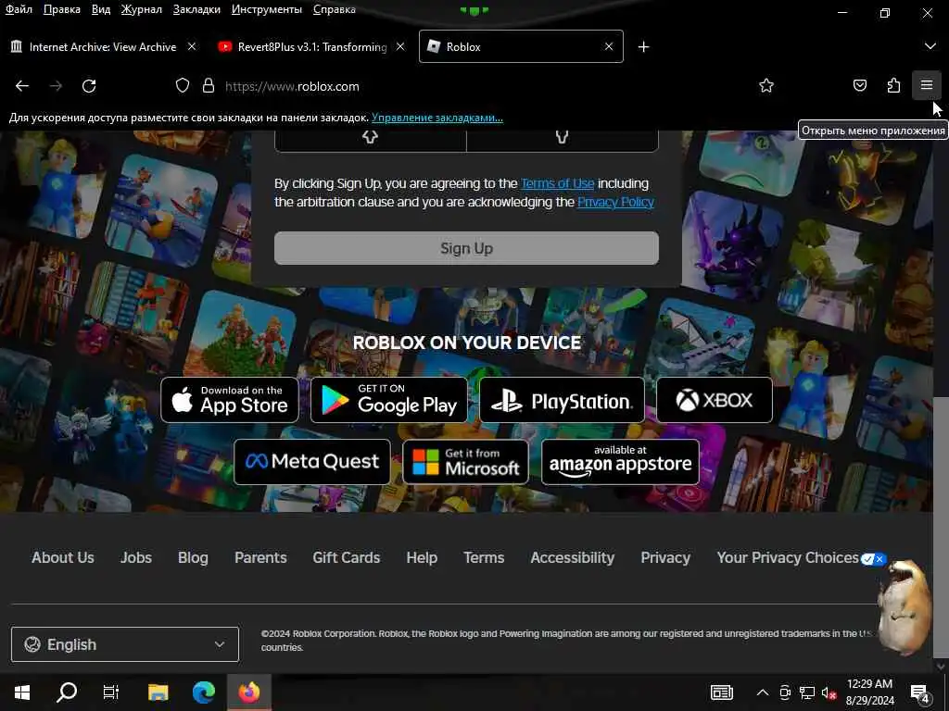Open the Правка menu
The image size is (949, 711).
click(x=62, y=9)
